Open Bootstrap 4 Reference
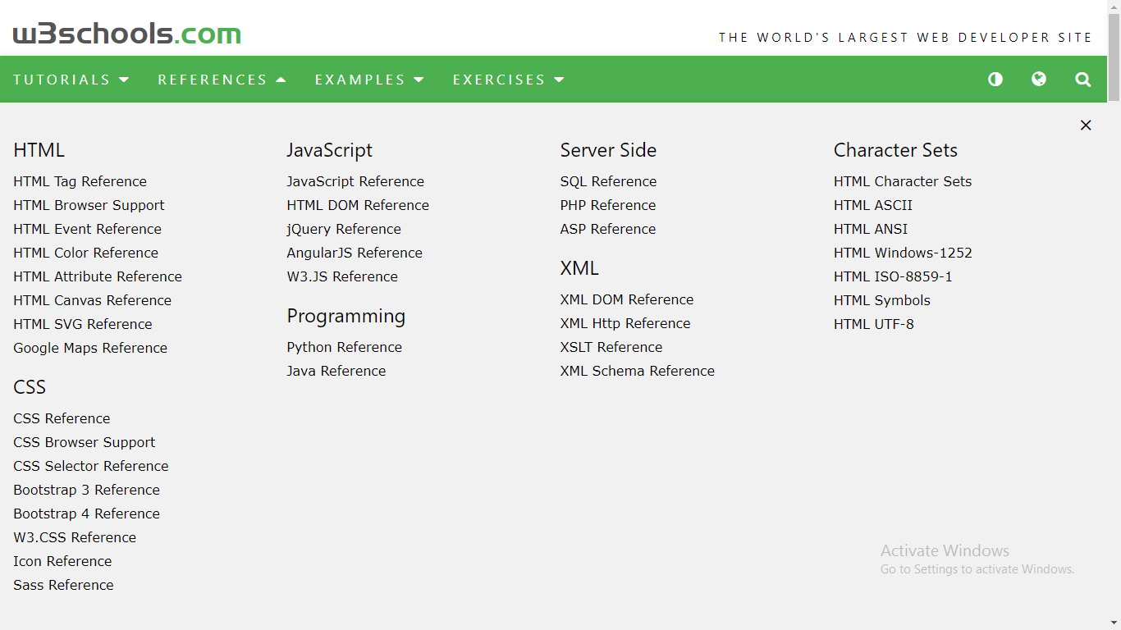This screenshot has width=1121, height=630. 86,514
